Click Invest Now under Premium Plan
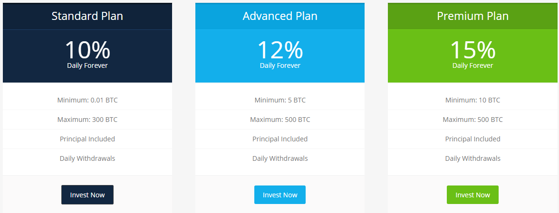559x213 pixels. tap(472, 194)
